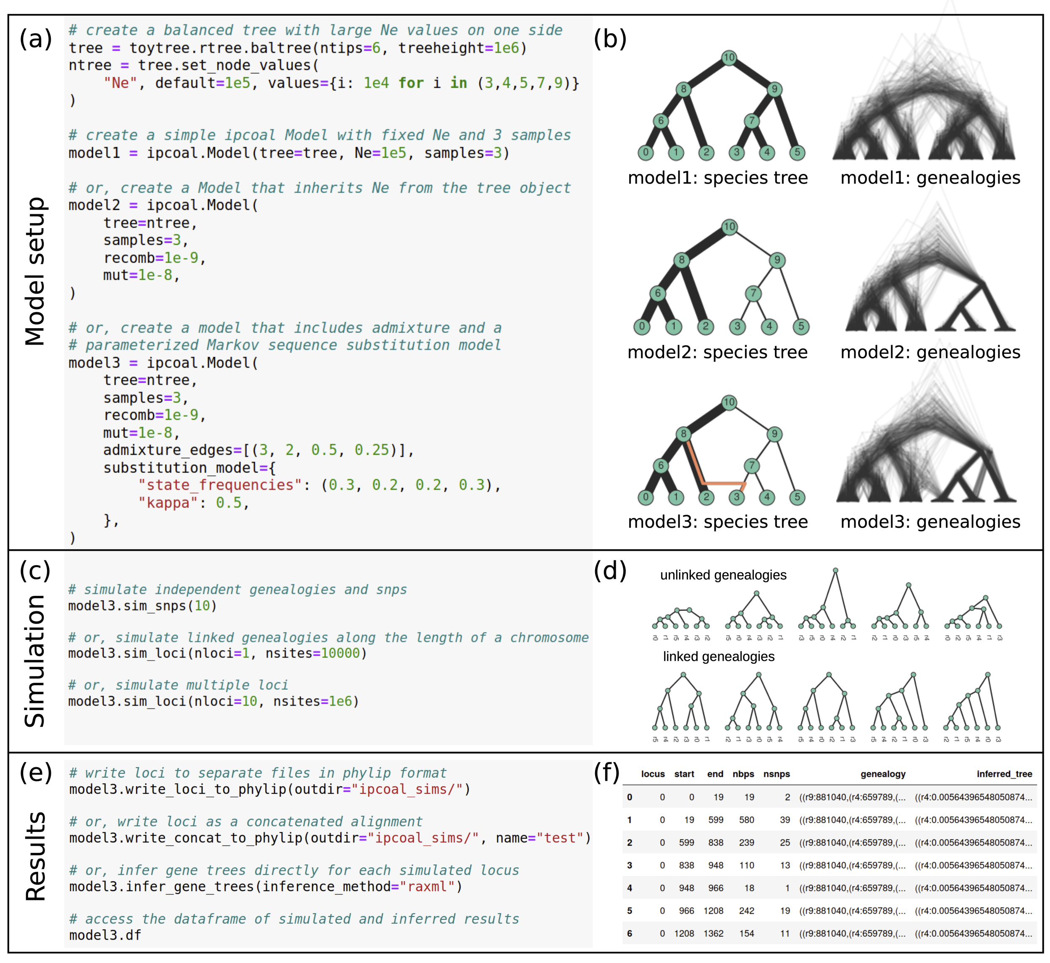The height and width of the screenshot is (963, 1050).
Task: Select node 9 in model3 species tree
Action: [x=774, y=434]
